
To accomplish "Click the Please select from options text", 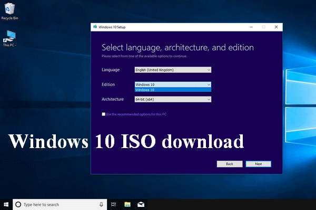I will [x=144, y=56].
